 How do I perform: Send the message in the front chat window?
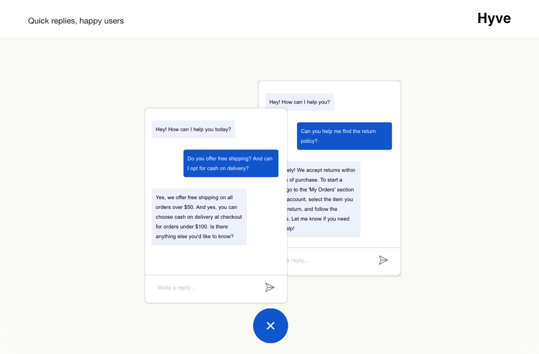pyautogui.click(x=270, y=287)
